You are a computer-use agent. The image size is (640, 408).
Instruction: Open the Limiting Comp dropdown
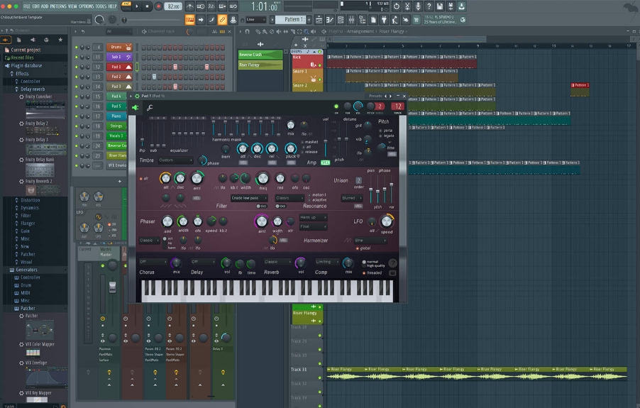tap(326, 262)
